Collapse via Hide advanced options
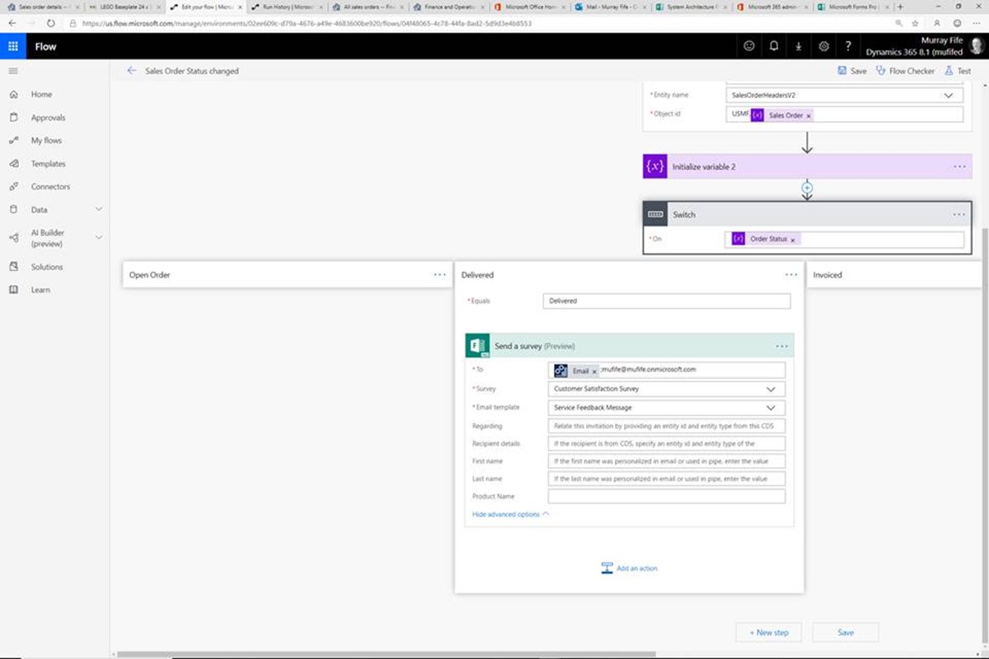989x659 pixels. coord(510,514)
